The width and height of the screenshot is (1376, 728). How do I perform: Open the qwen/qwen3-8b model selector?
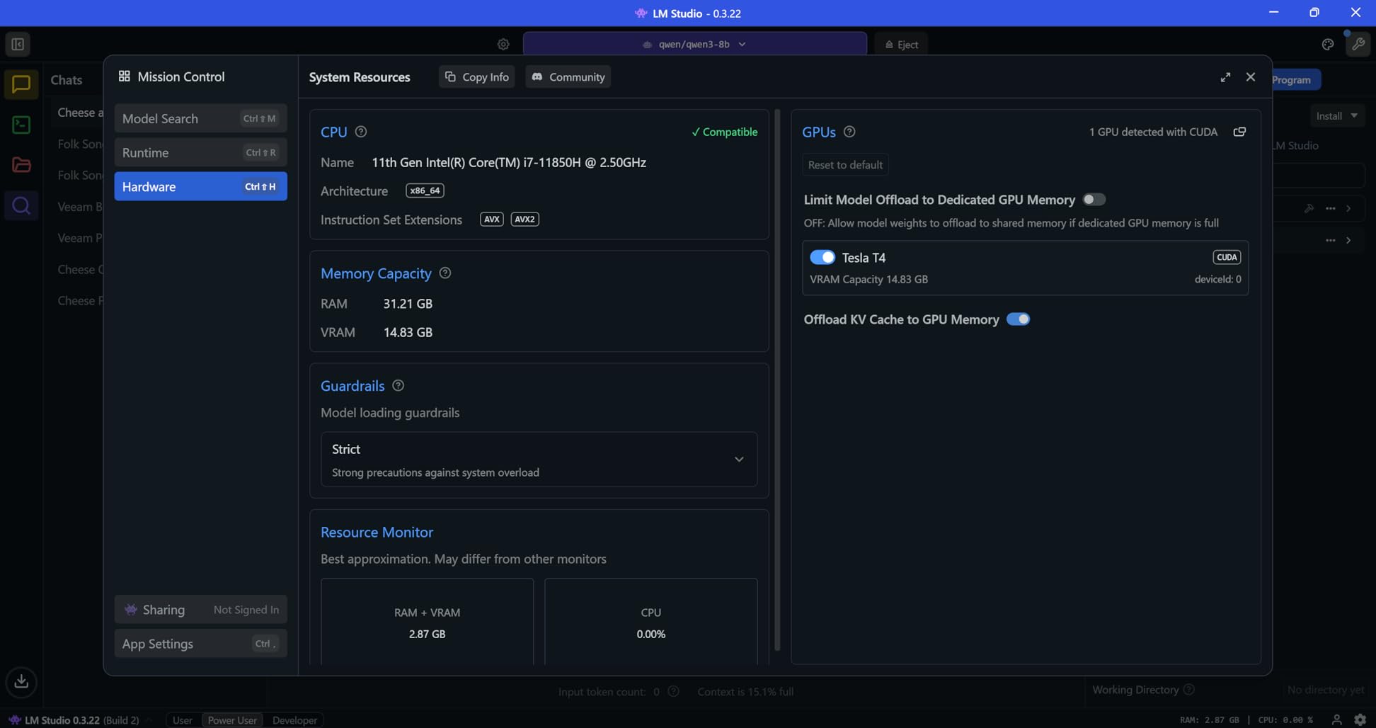click(x=694, y=44)
